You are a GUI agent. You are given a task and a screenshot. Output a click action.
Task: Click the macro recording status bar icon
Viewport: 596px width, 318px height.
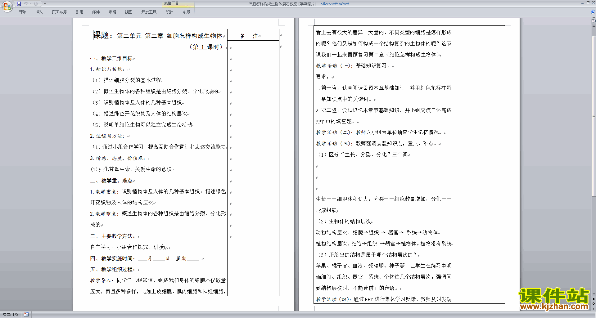(26, 315)
